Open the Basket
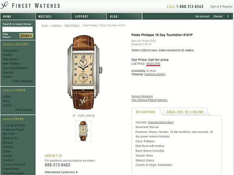The image size is (234, 175). click(218, 16)
